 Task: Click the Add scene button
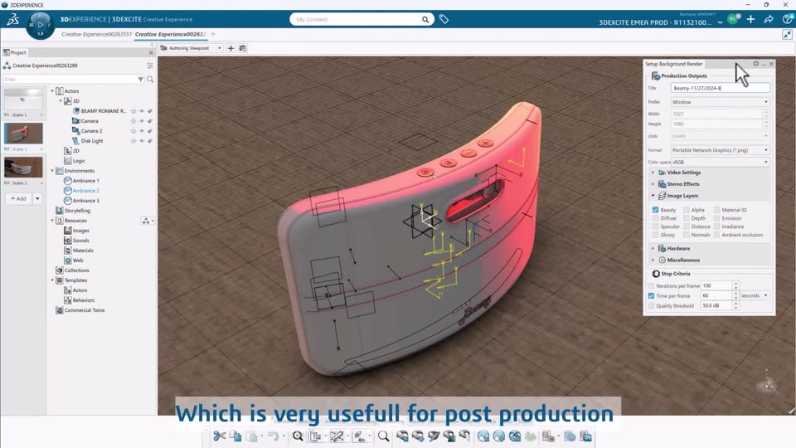(x=18, y=198)
